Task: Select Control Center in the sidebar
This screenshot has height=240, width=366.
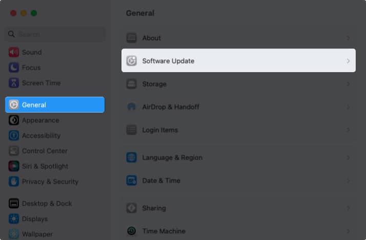Action: [55, 151]
